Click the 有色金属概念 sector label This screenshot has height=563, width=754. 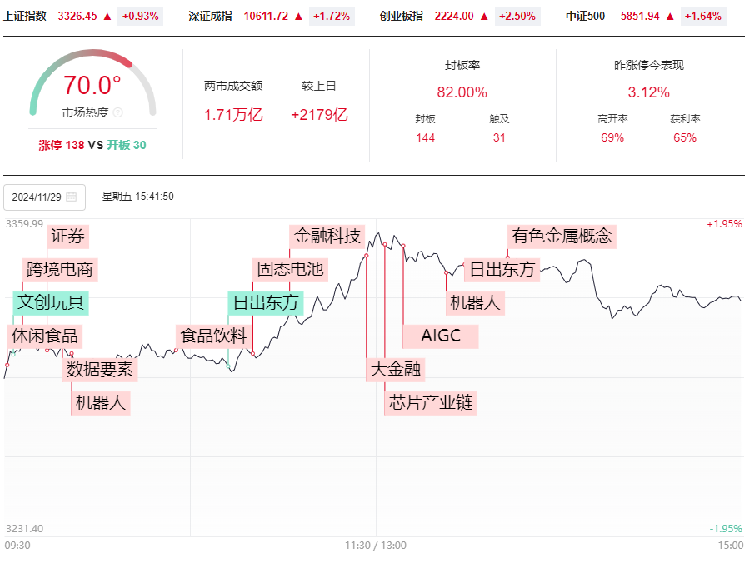[562, 237]
